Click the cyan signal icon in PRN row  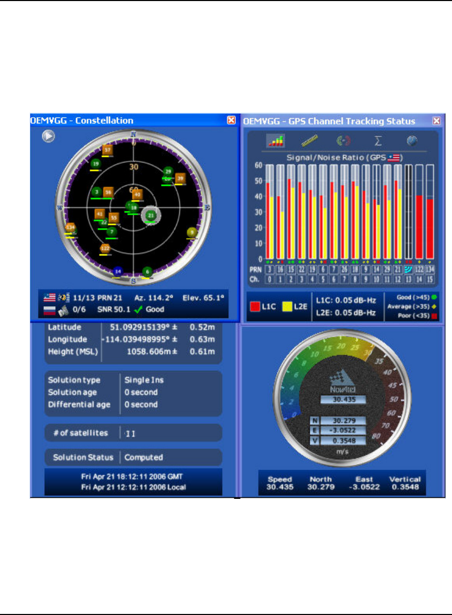[408, 269]
